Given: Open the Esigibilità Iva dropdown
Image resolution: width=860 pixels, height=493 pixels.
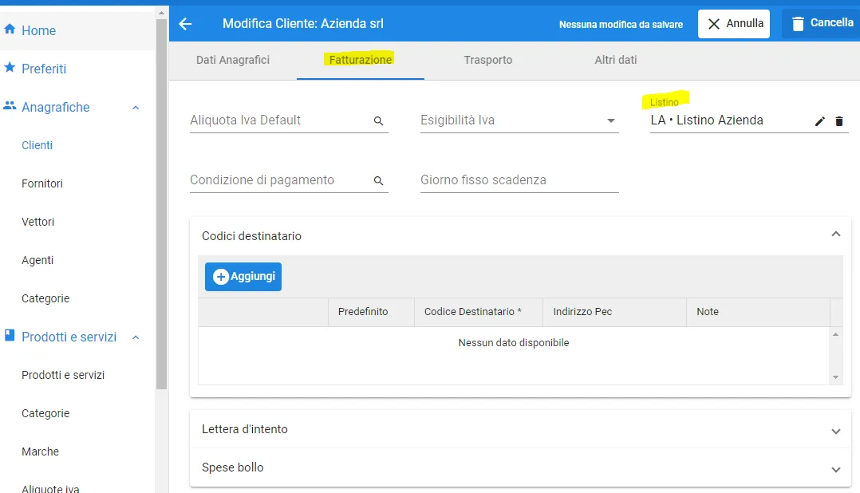Looking at the screenshot, I should [610, 120].
